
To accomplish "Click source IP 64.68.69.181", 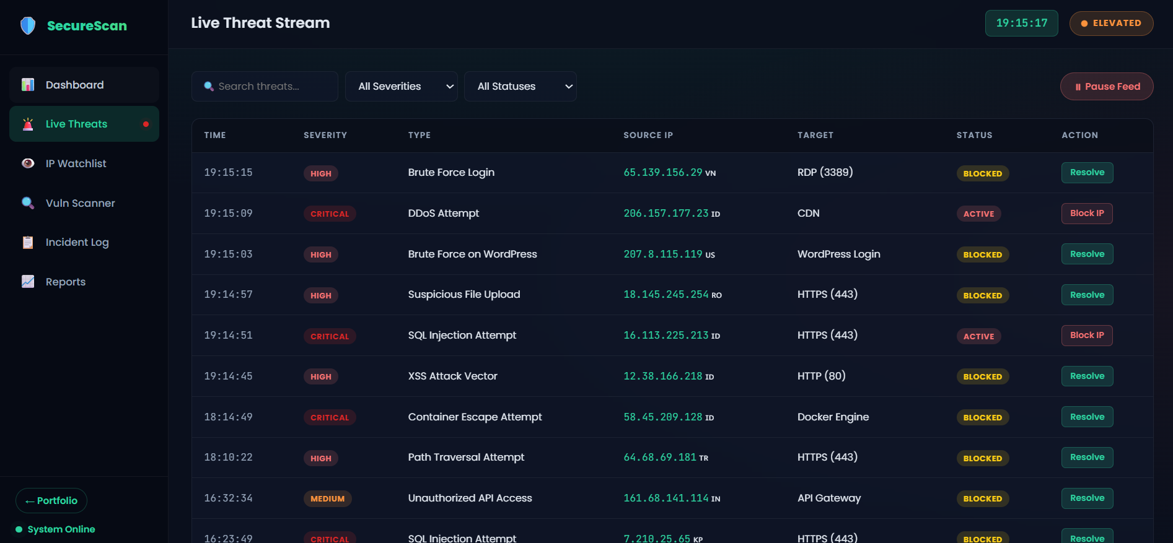I will tap(660, 458).
